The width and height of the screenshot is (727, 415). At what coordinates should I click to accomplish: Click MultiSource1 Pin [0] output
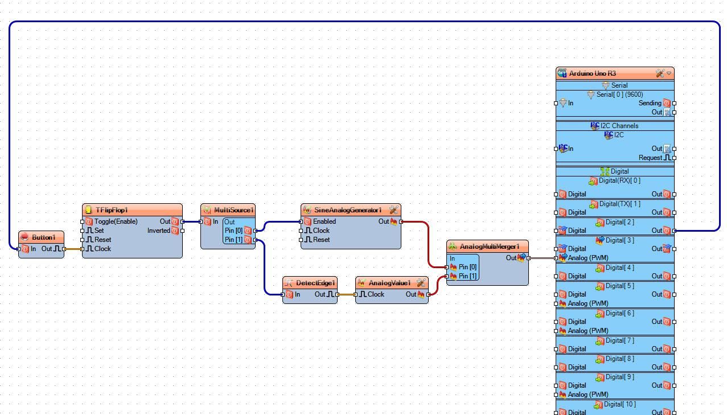tap(255, 231)
